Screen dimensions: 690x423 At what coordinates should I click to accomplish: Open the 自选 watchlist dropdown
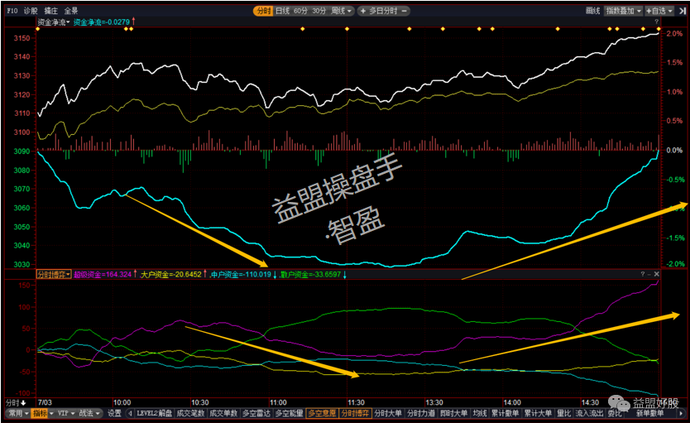tap(657, 11)
